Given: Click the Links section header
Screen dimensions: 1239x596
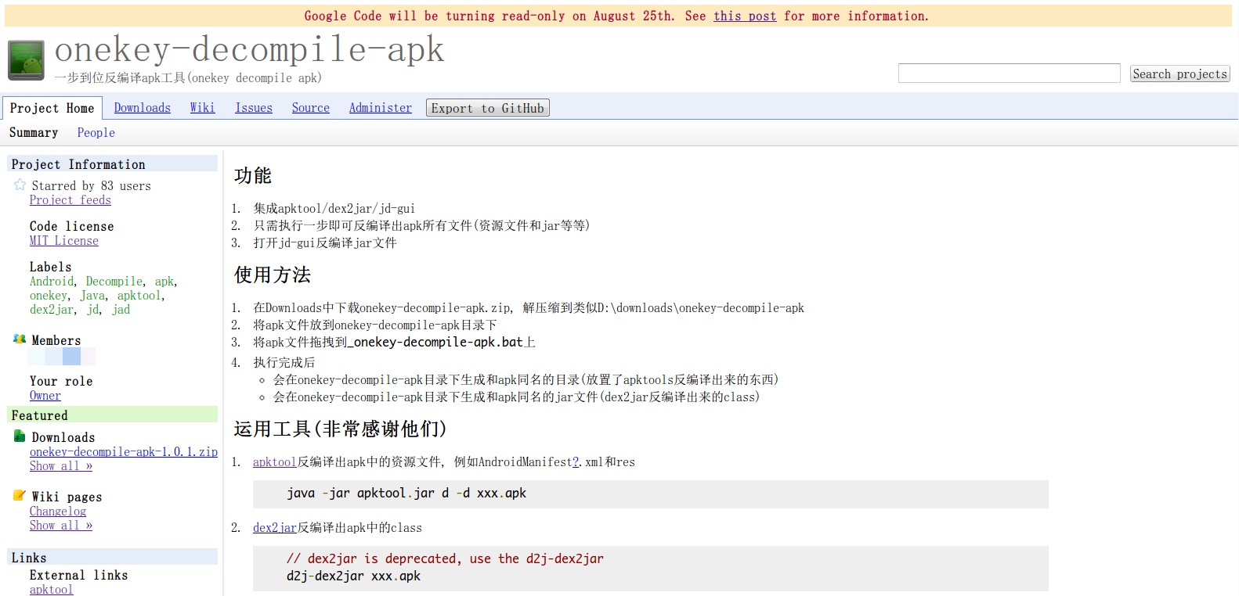Looking at the screenshot, I should tap(113, 557).
